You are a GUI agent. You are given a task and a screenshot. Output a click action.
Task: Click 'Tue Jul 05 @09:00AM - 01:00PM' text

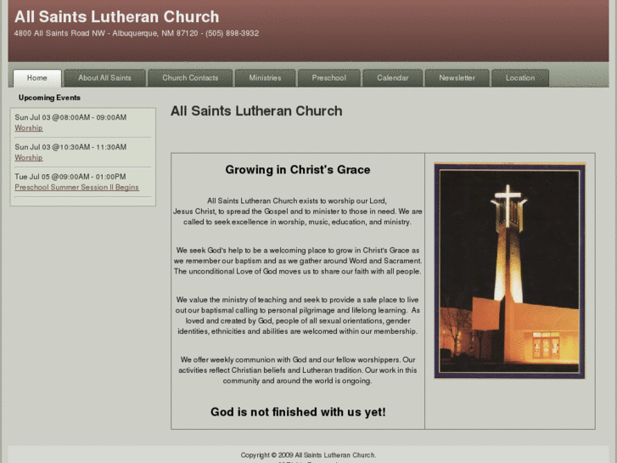(x=70, y=177)
